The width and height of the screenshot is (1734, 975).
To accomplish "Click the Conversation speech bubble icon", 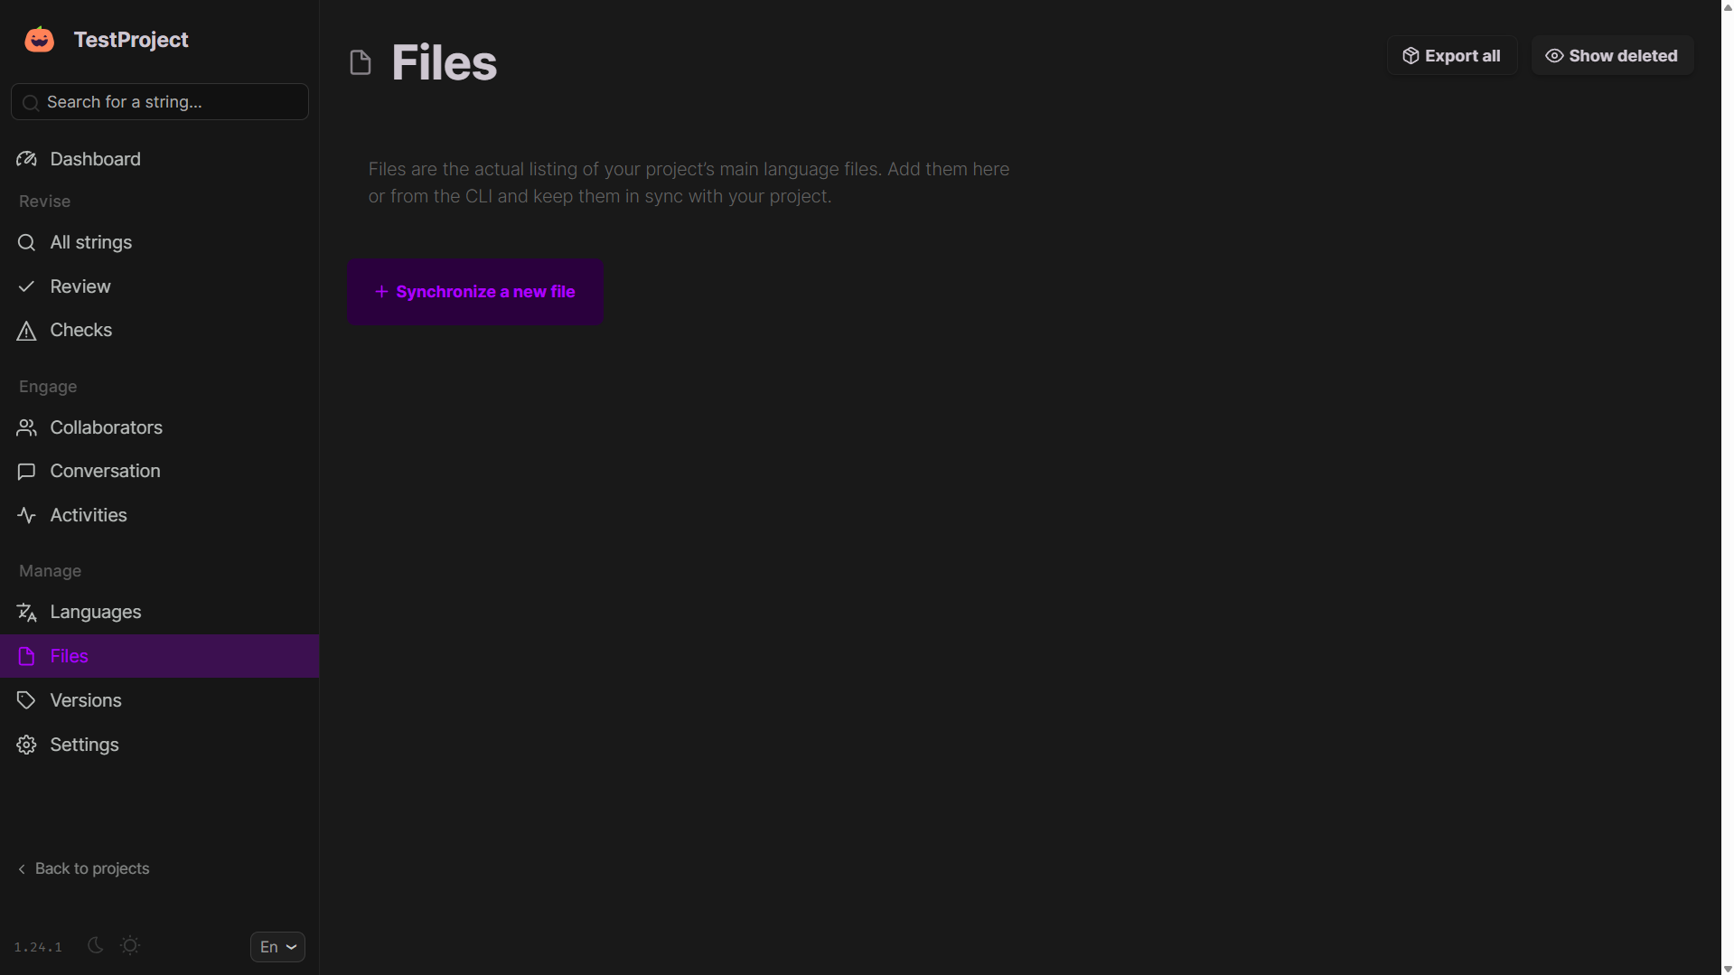I will point(26,472).
